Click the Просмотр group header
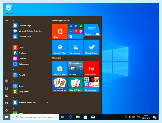The image size is (162, 123). [56, 58]
